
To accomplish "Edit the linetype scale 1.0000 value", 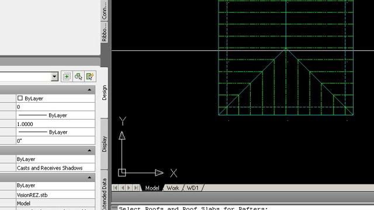I will 56,124.
